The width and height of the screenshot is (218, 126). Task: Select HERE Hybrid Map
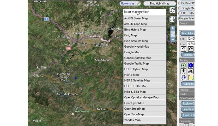tap(144, 69)
